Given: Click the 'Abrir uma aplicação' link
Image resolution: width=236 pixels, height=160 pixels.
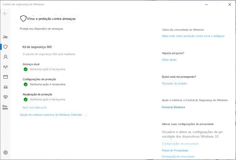Looking at the screenshot, I should 35,107.
